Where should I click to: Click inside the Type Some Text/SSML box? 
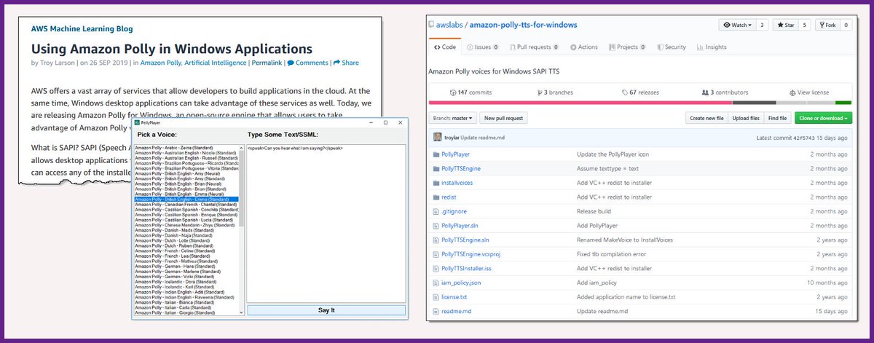(326, 223)
